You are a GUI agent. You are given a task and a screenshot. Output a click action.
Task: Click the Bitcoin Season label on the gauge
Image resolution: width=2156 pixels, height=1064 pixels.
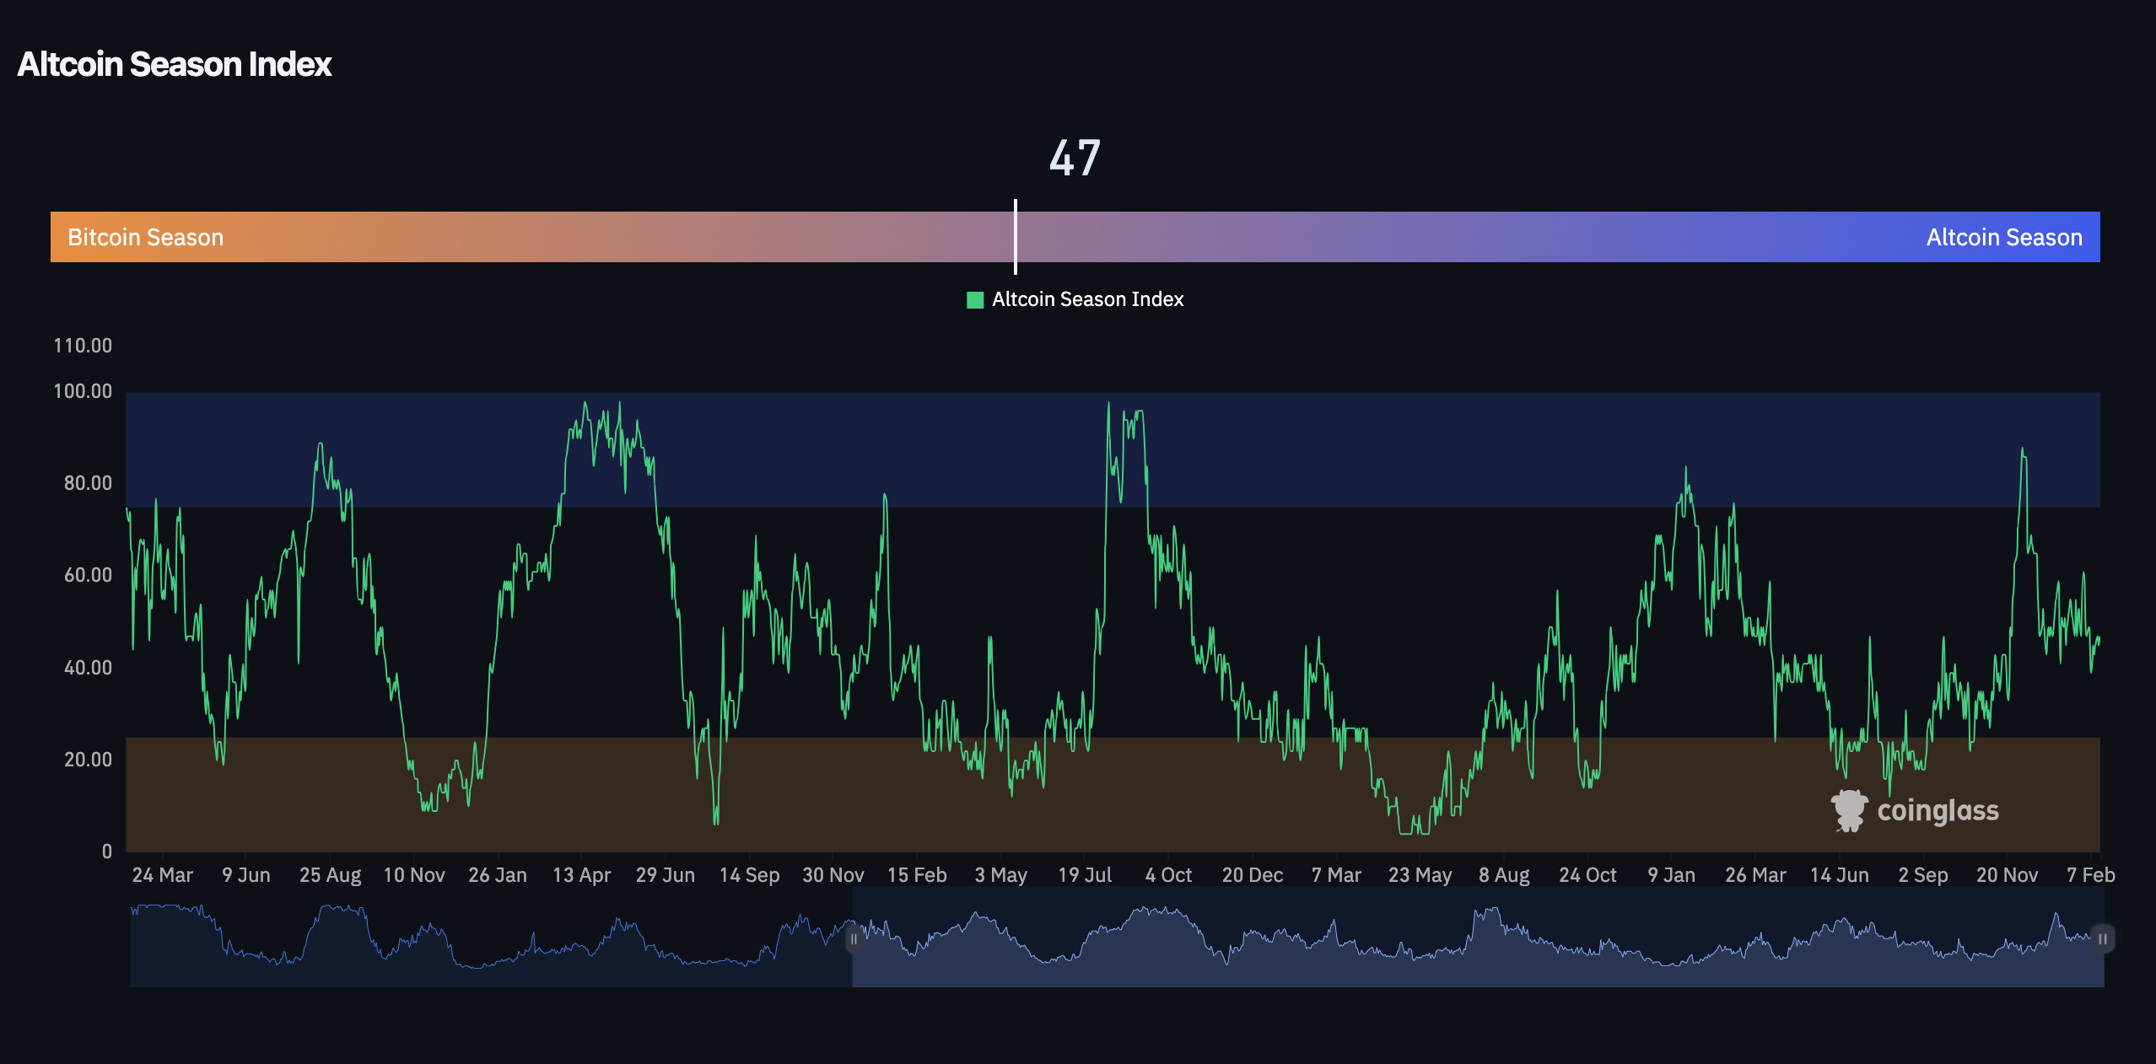point(145,237)
